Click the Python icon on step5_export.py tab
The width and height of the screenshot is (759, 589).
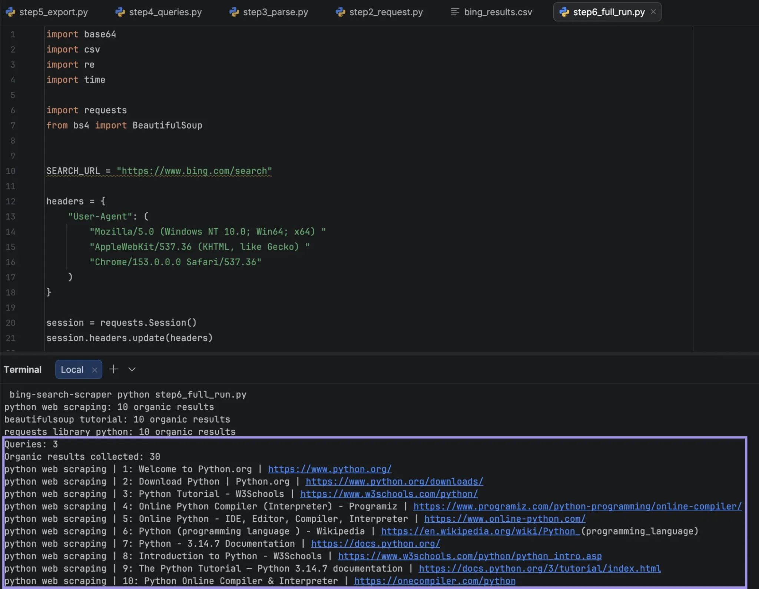point(10,12)
